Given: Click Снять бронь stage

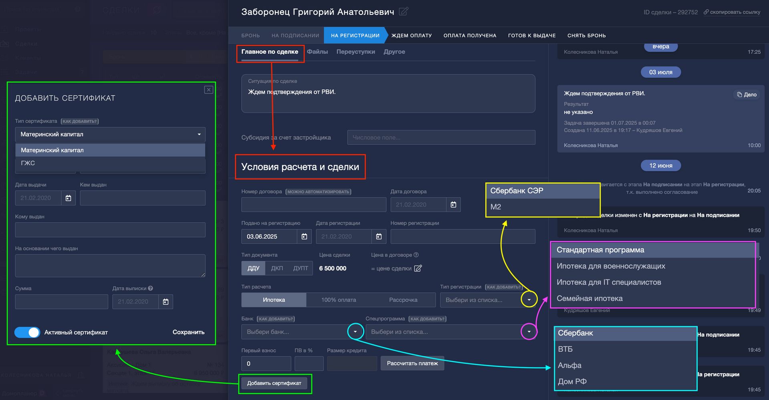Looking at the screenshot, I should (x=587, y=36).
